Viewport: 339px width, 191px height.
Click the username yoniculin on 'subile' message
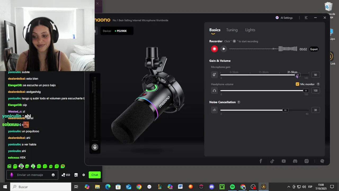tap(14, 72)
